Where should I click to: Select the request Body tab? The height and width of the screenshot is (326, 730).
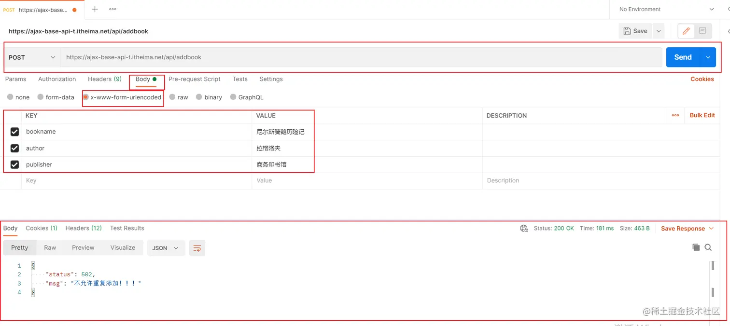point(146,79)
